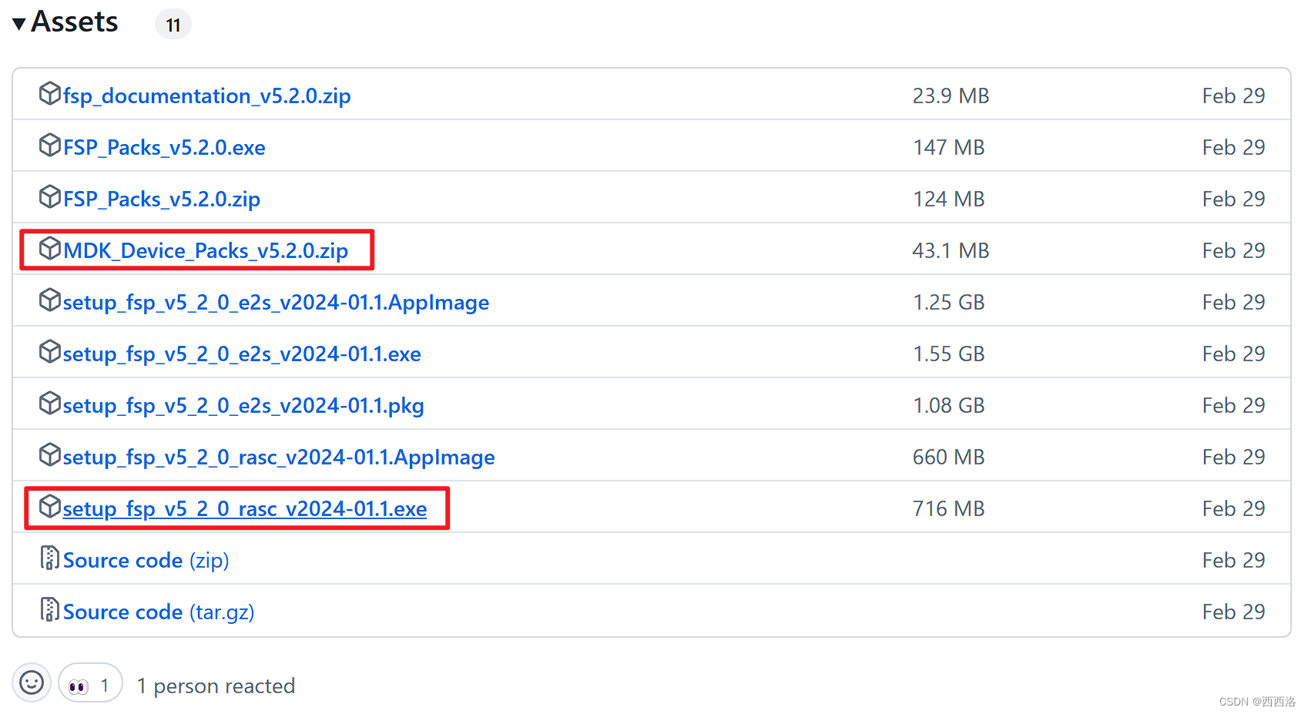1308x714 pixels.
Task: Download setup_fsp_v5_2_0_e2s_v2024-01.1.exe
Action: click(x=241, y=354)
